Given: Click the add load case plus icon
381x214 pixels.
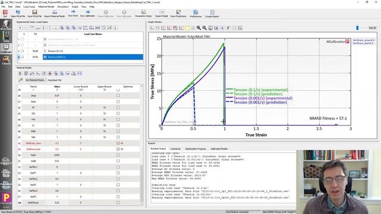Looking at the screenshot, I should (20, 28).
